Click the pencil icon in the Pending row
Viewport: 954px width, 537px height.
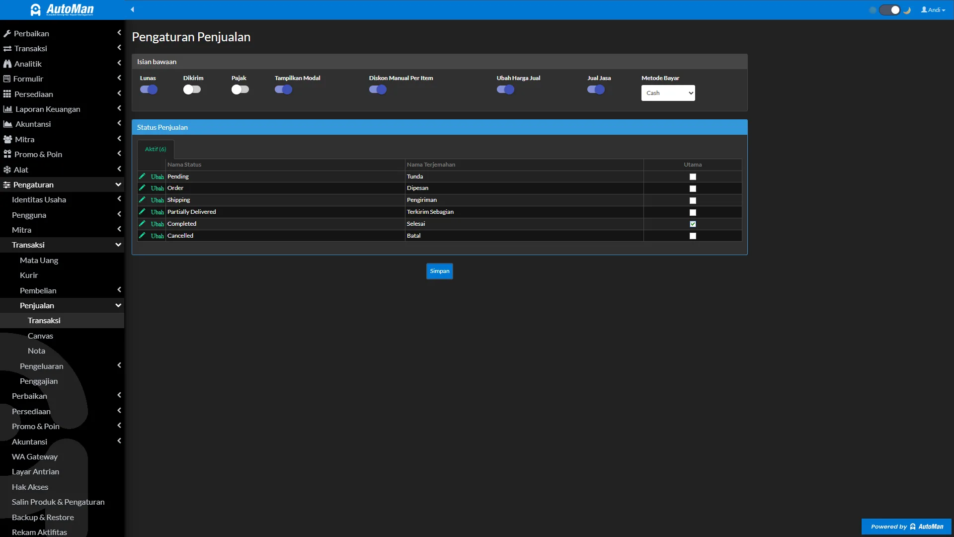(x=142, y=176)
